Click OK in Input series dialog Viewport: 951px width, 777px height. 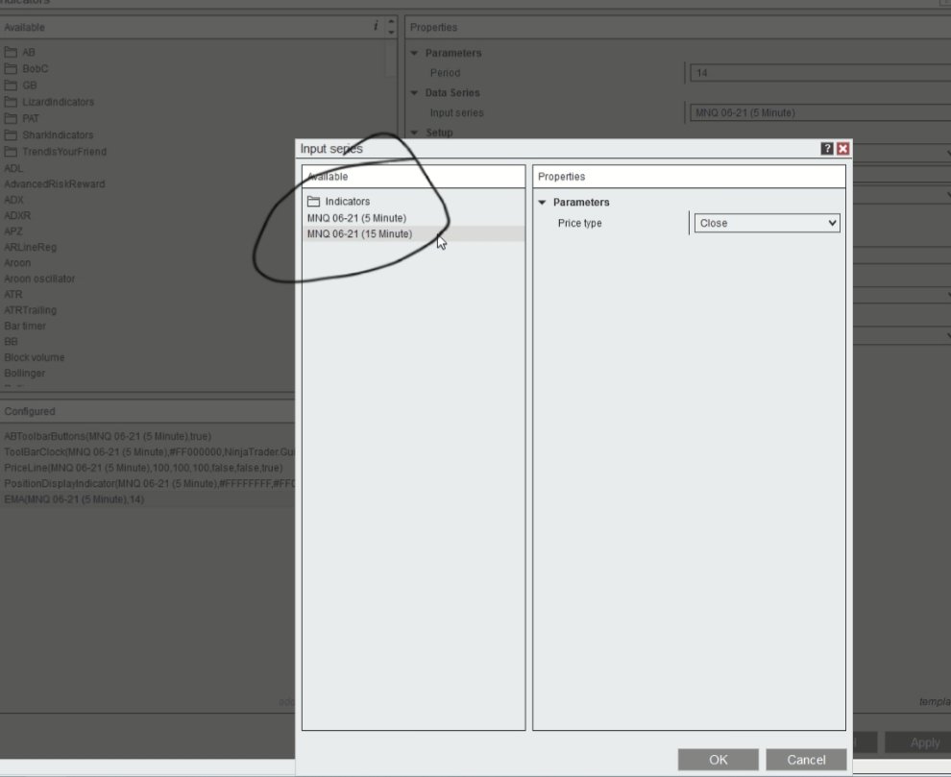click(719, 760)
